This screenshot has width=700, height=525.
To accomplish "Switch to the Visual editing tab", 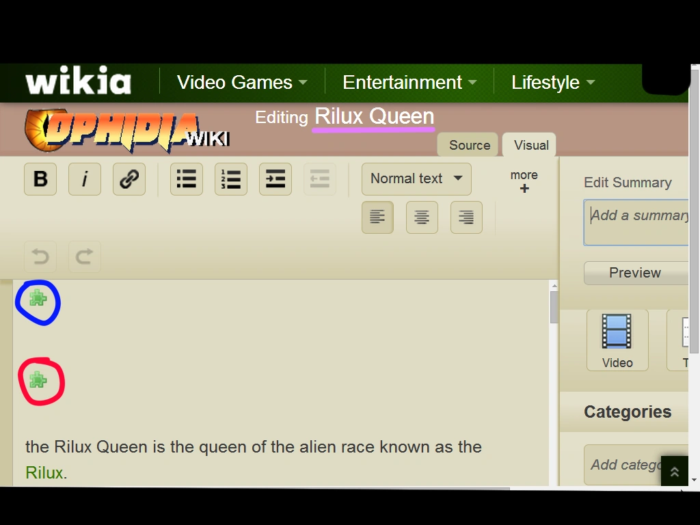I will [529, 144].
